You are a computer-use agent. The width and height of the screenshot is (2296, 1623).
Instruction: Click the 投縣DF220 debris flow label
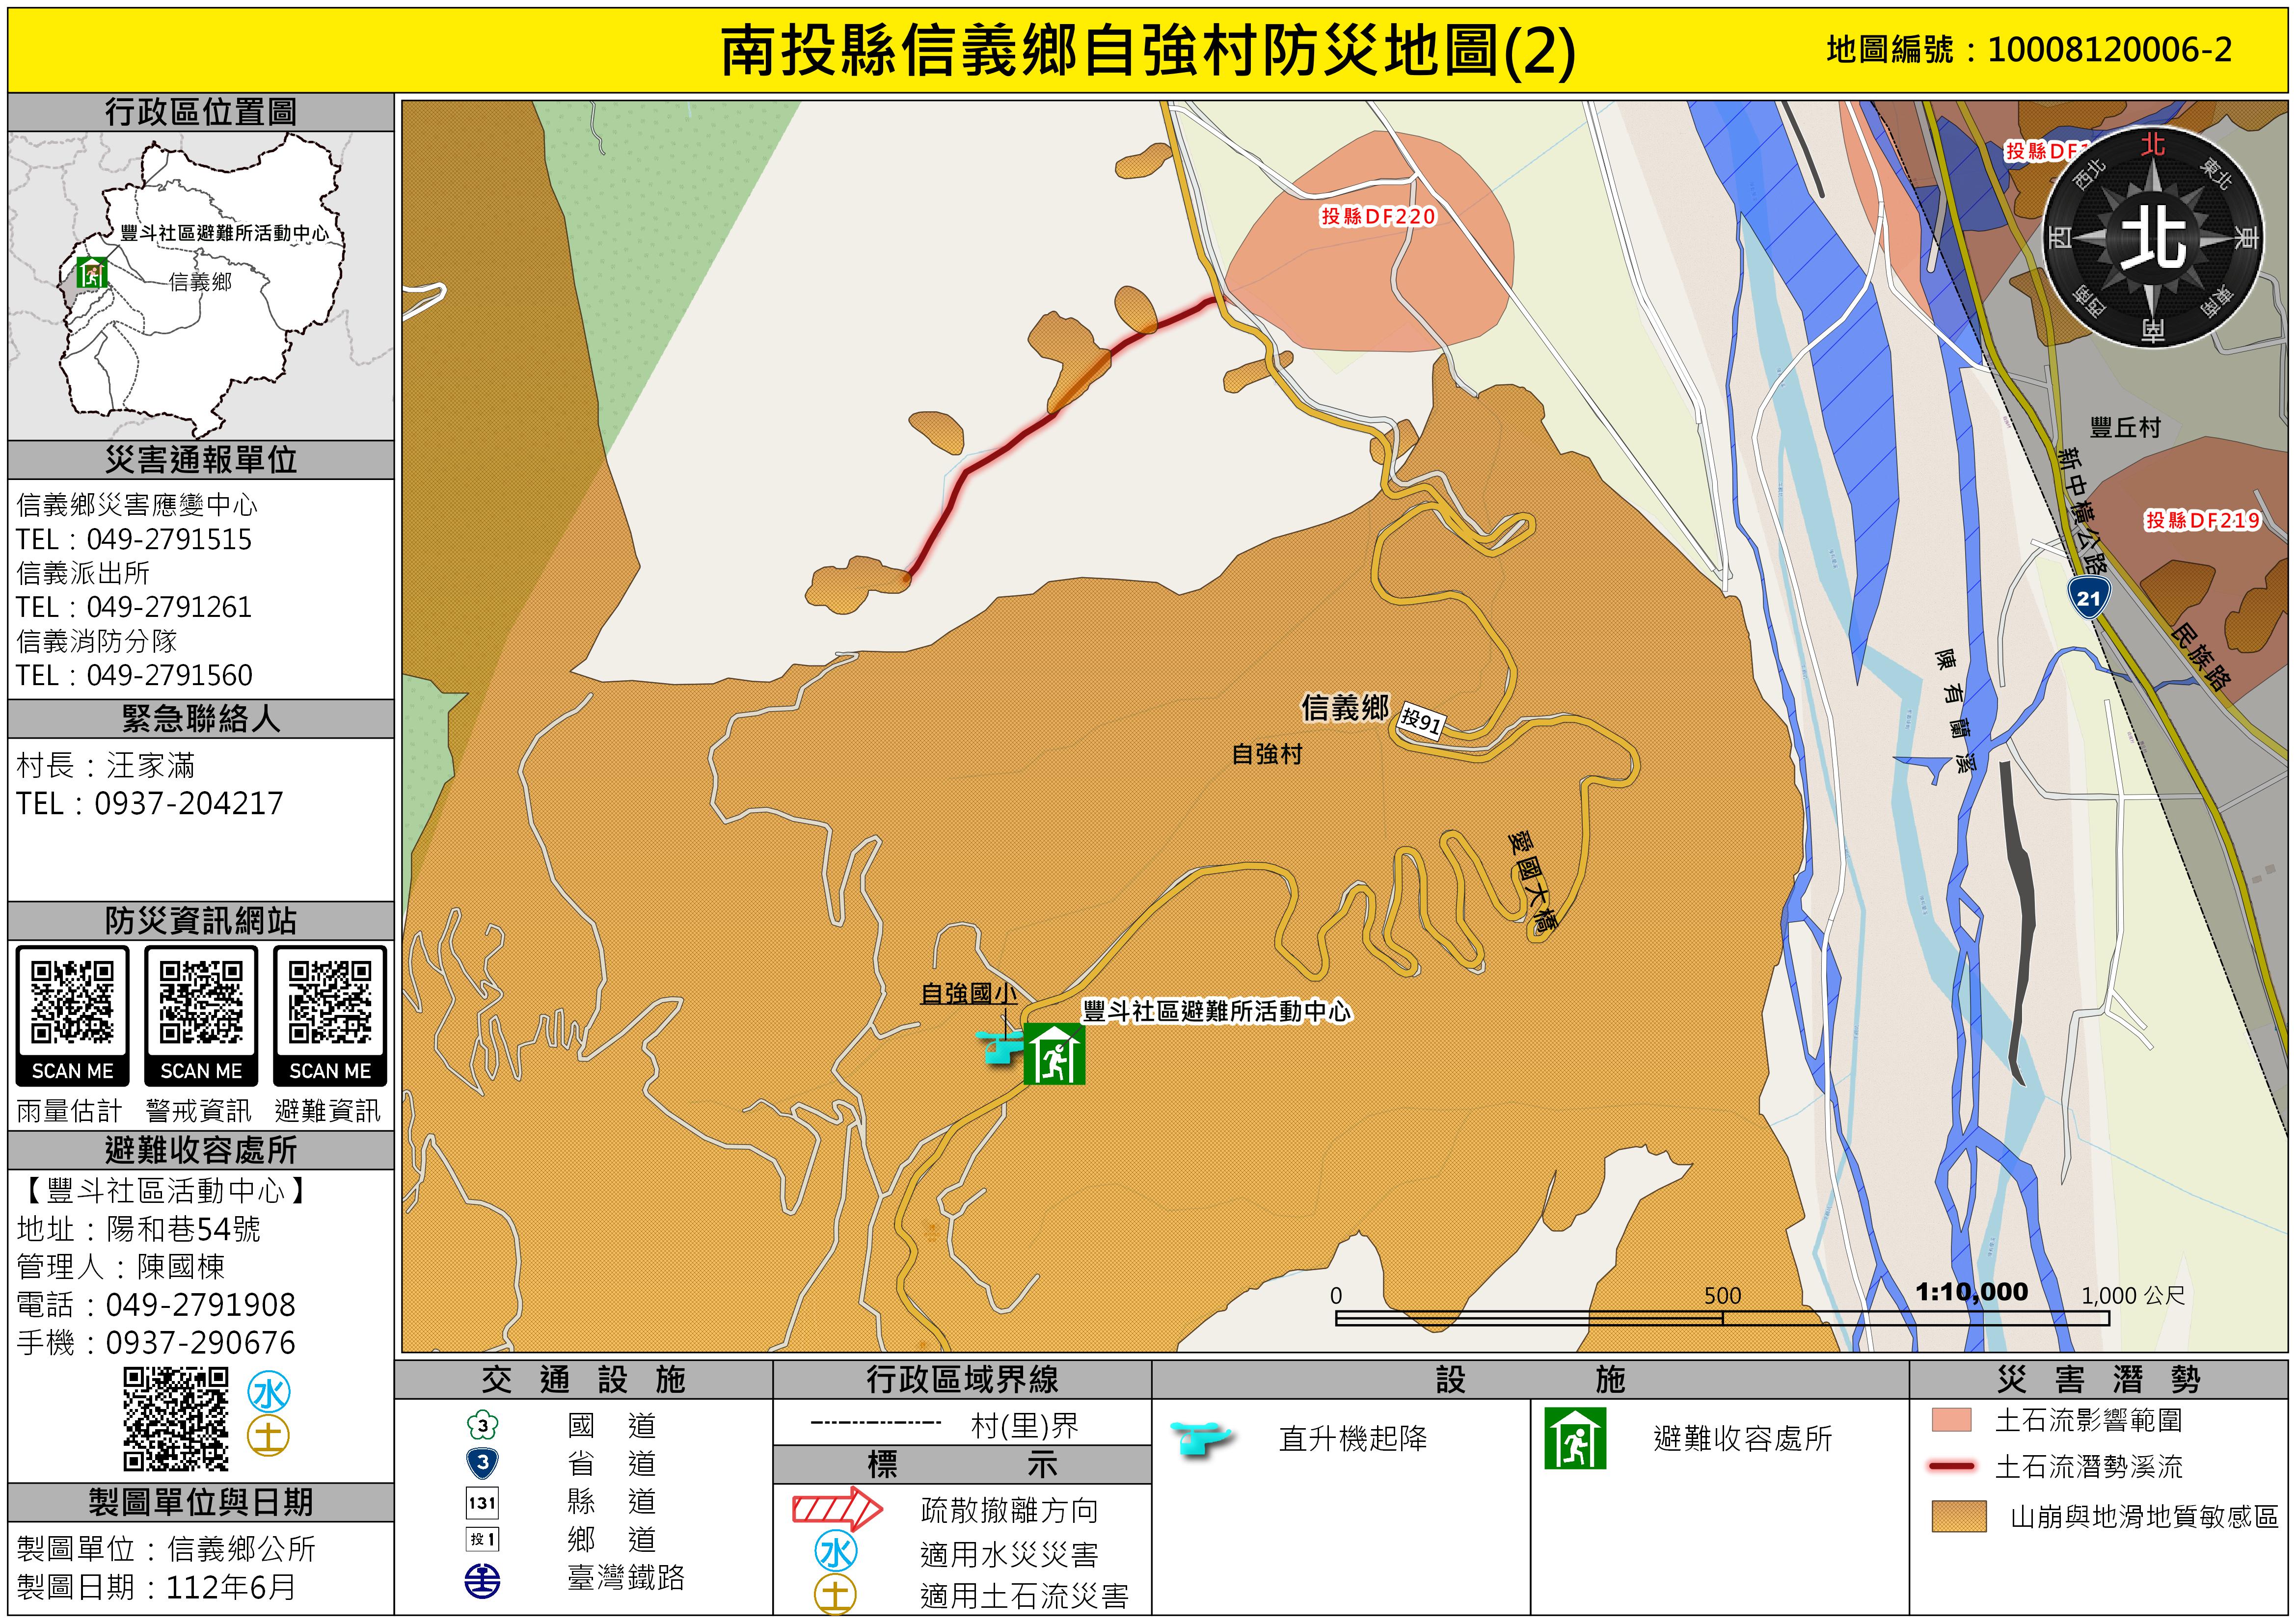click(1378, 216)
